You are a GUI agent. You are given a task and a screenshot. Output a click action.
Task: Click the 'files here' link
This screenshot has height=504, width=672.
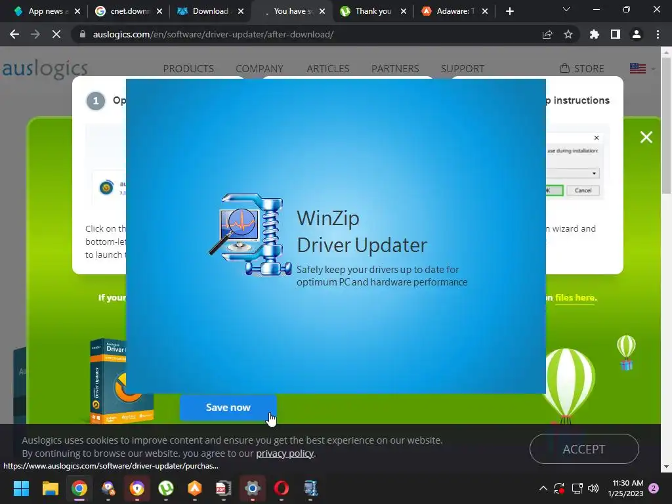[576, 297]
